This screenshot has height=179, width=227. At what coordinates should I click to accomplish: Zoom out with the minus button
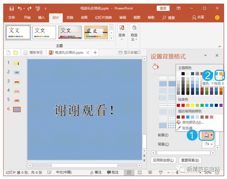(168, 173)
